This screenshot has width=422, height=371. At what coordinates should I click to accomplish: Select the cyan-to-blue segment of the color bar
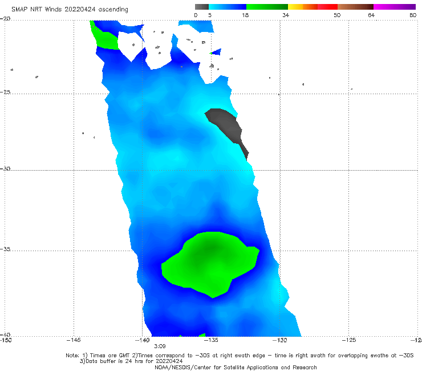coord(228,7)
